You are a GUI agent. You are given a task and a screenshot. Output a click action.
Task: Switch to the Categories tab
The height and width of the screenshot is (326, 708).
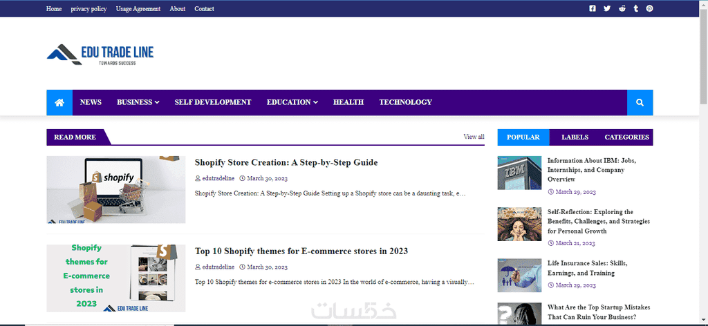click(626, 137)
